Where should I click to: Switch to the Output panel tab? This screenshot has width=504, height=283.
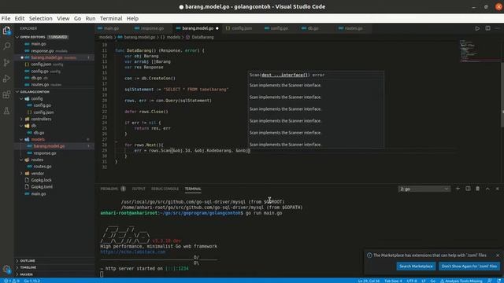tap(139, 189)
